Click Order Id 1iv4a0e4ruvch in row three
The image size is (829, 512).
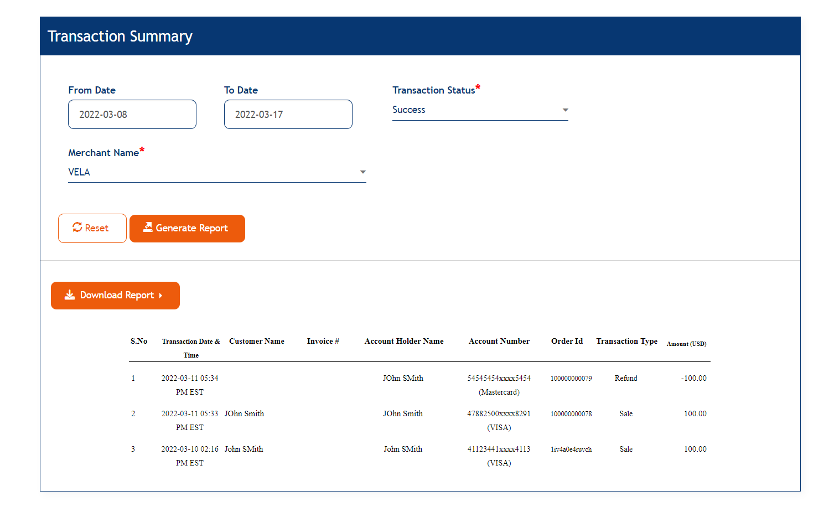pos(571,449)
